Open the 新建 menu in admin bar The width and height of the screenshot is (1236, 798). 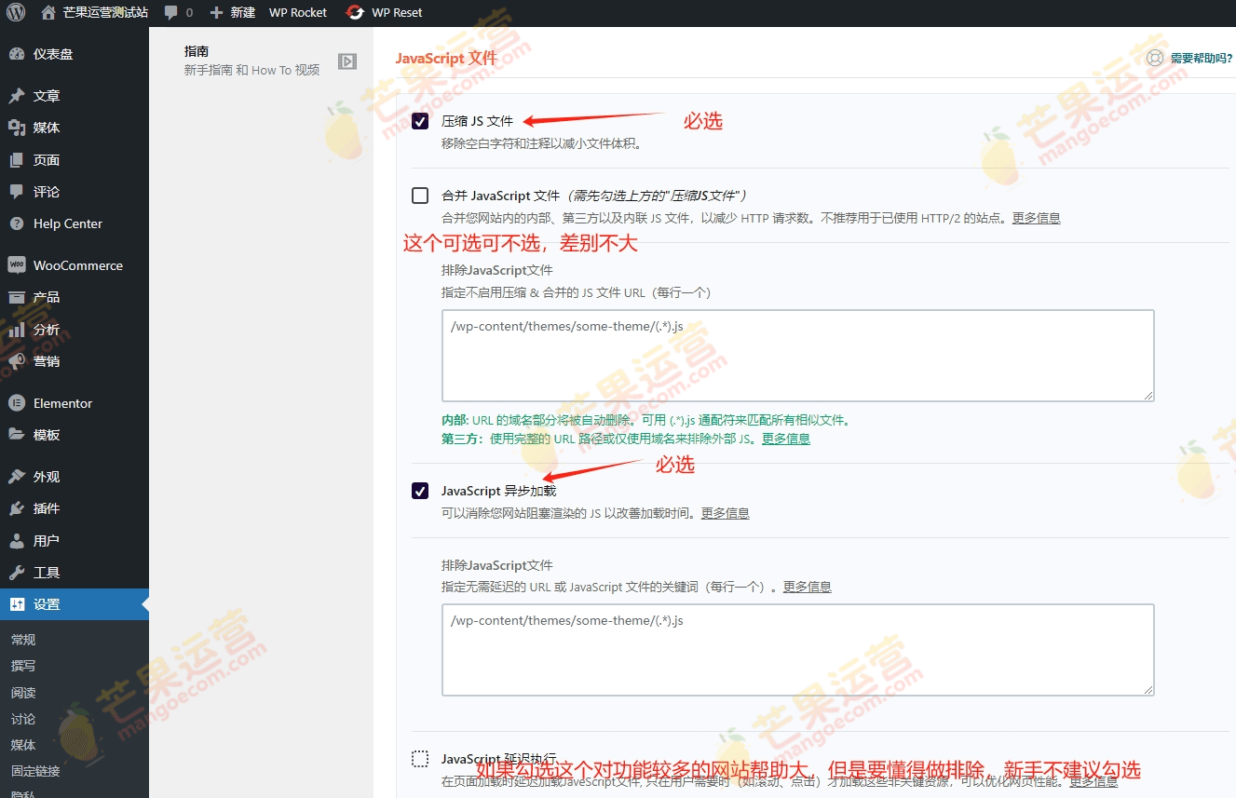coord(233,13)
